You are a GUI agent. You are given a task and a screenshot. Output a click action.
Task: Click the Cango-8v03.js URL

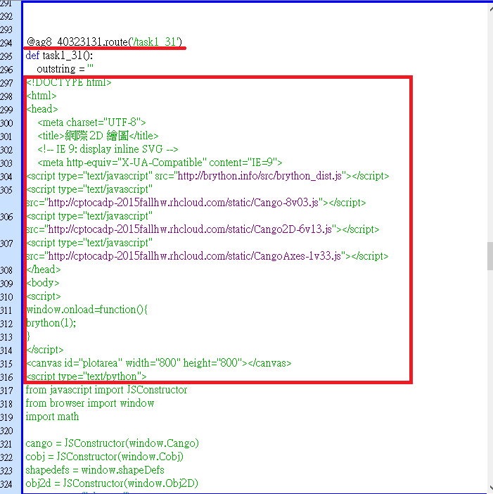coord(184,203)
